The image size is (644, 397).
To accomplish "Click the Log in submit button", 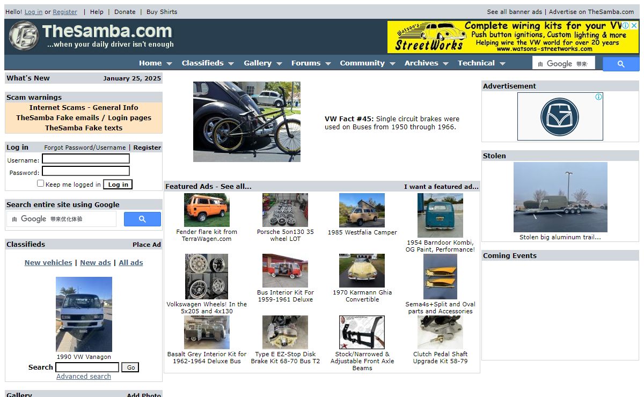I will [x=118, y=185].
